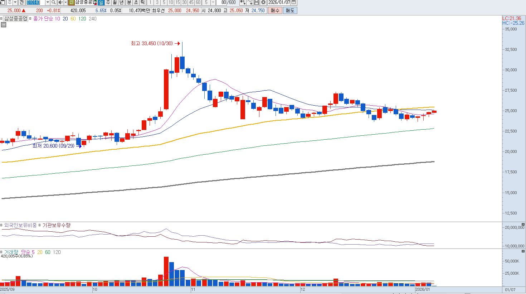
Task: Click the 60 moving average color label
Action: 73,19
